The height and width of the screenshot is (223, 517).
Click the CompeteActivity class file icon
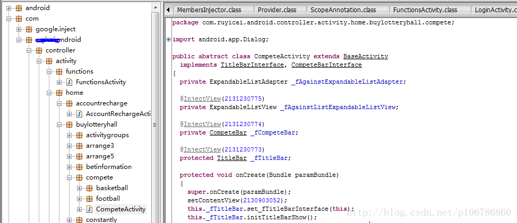click(x=90, y=209)
